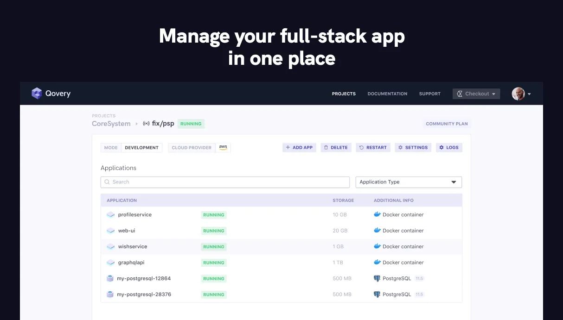Click the my-postgresql-12864 database icon
The width and height of the screenshot is (563, 320).
[x=110, y=279]
